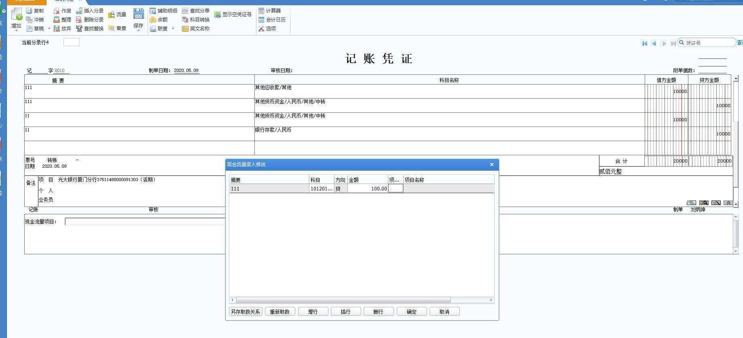This screenshot has width=743, height=338.
Task: Click the input box beside 当前分录行4
Action: coord(72,42)
